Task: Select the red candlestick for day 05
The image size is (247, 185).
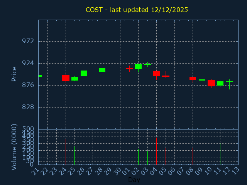Action: tap(166, 76)
